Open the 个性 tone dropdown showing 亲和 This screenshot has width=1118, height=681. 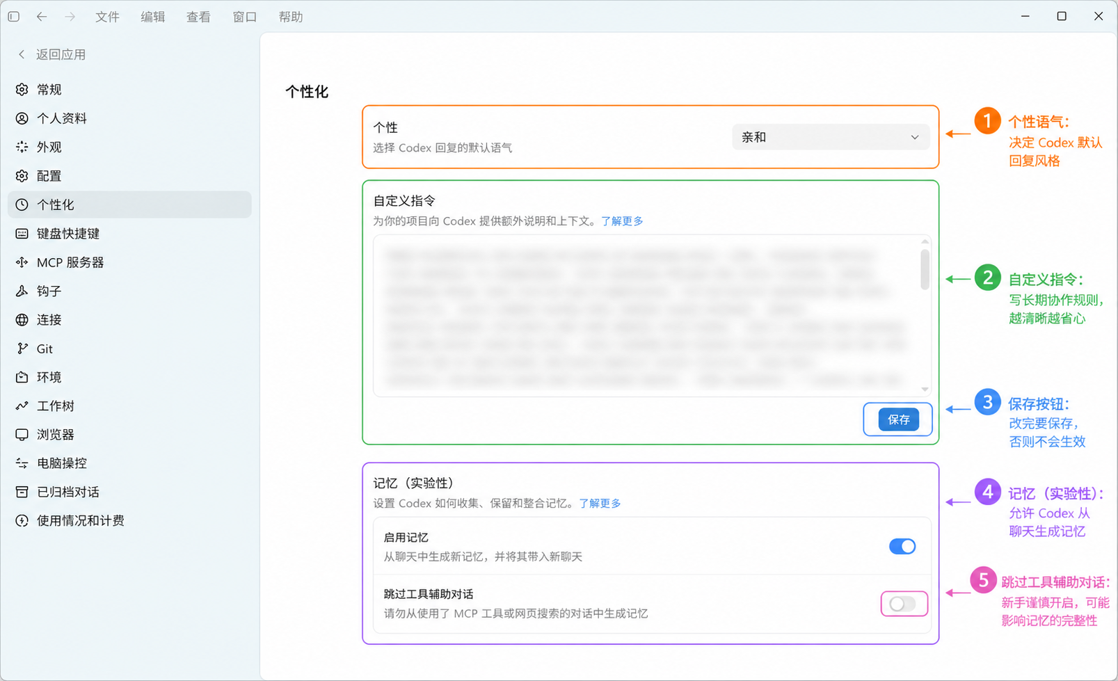(831, 137)
